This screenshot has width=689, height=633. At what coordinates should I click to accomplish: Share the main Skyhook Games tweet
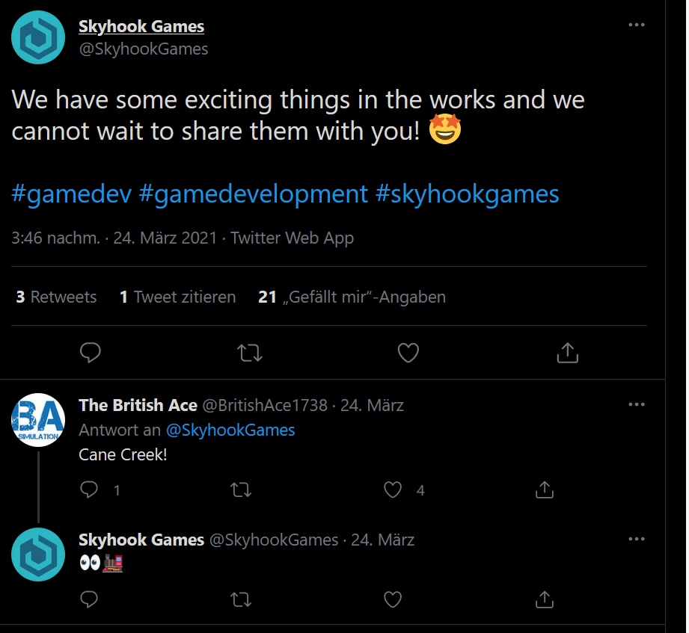click(568, 353)
